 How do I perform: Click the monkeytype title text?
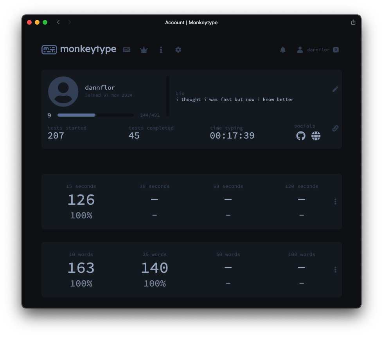pos(88,49)
